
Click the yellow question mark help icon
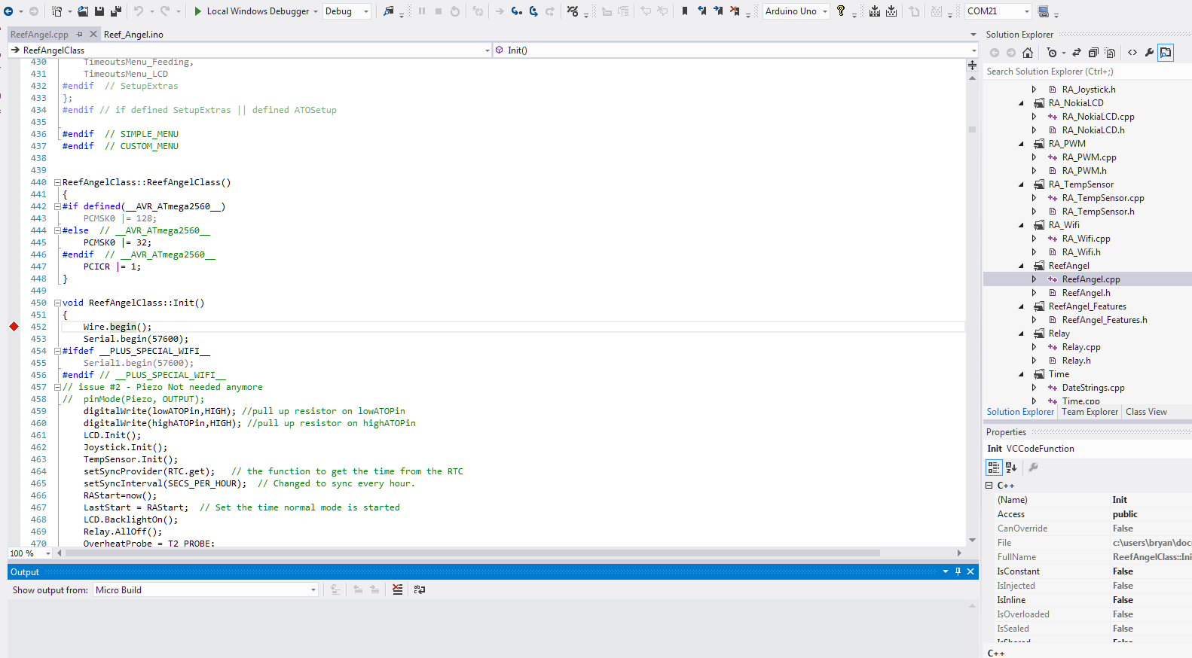point(842,11)
